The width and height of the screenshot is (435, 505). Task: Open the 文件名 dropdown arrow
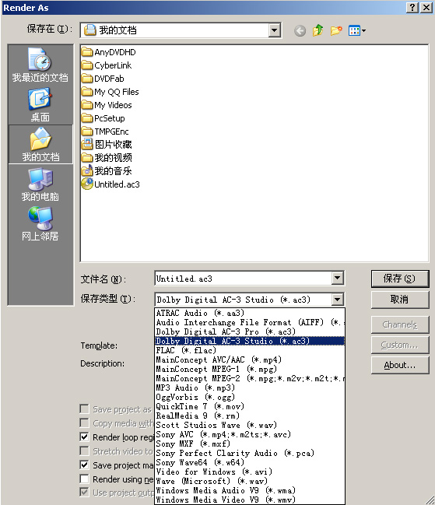click(x=337, y=279)
